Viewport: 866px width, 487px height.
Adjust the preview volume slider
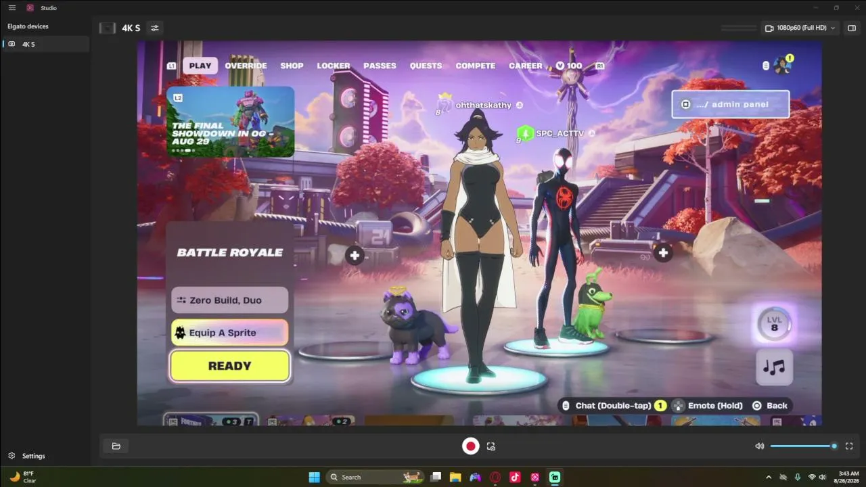pos(803,446)
